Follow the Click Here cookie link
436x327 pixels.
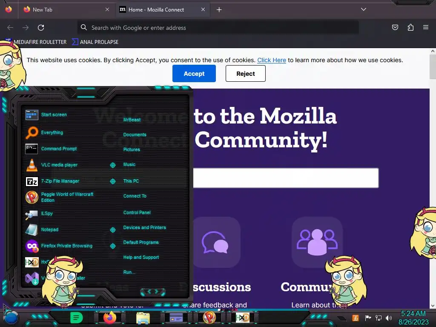[x=271, y=60]
